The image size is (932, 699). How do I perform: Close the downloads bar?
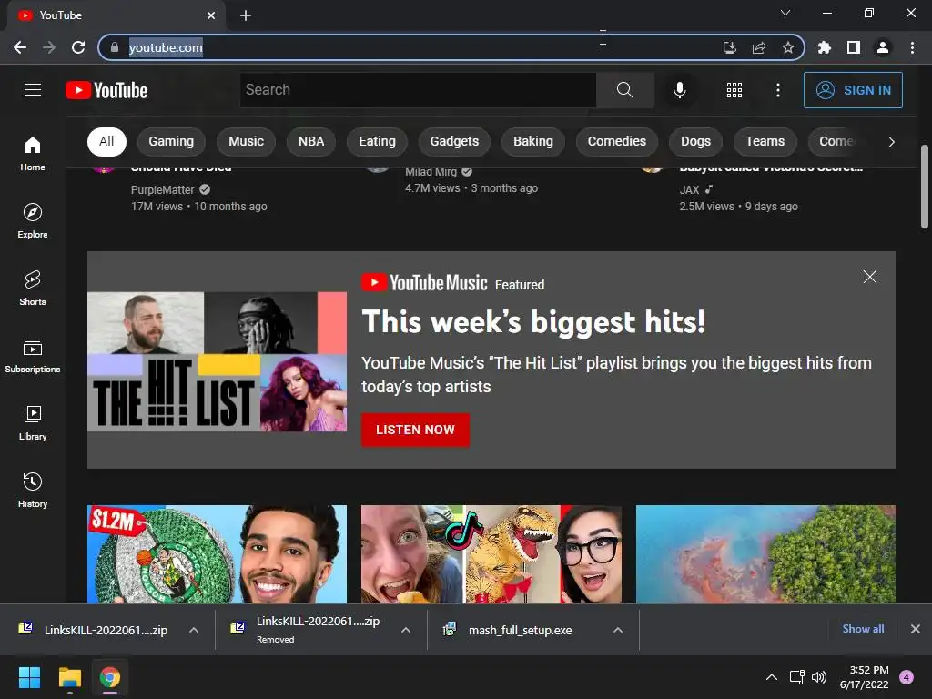click(916, 629)
